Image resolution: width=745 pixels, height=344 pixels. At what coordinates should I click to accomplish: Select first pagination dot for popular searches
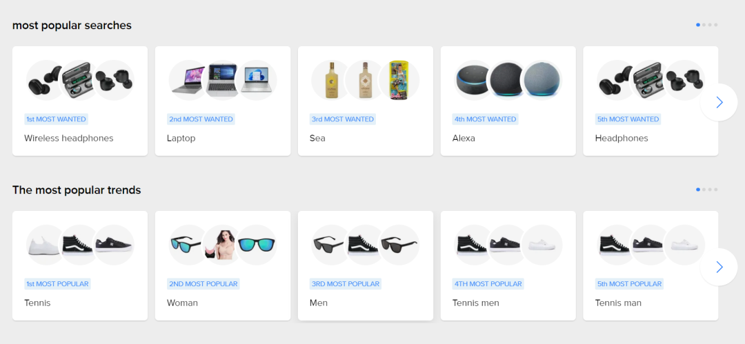[698, 25]
